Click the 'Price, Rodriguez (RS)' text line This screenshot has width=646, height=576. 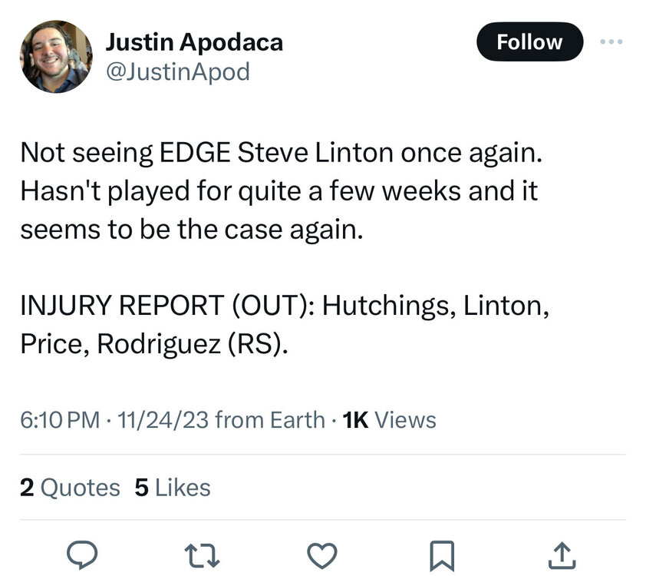pyautogui.click(x=155, y=345)
